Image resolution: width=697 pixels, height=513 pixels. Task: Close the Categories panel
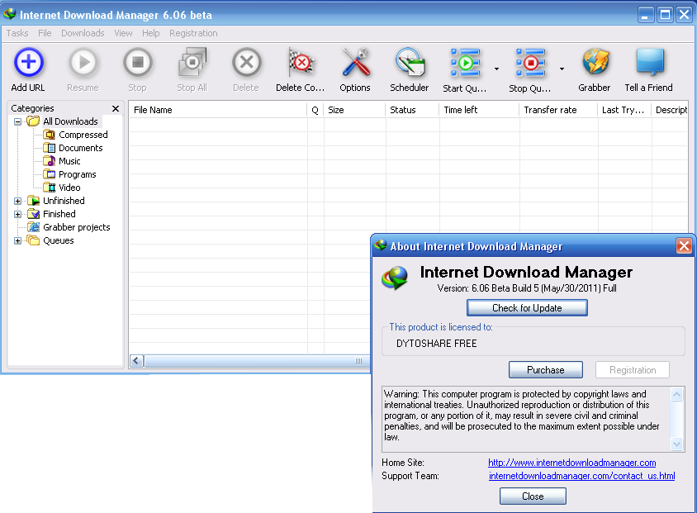pos(116,108)
